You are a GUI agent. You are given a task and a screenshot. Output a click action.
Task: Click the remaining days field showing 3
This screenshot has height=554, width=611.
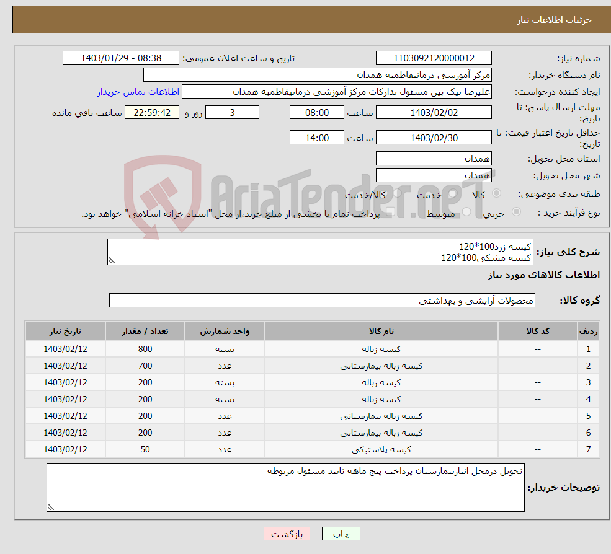[x=232, y=113]
